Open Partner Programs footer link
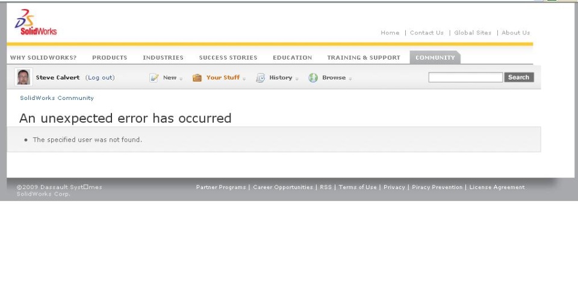Viewport: 578px width, 289px height. 221,187
